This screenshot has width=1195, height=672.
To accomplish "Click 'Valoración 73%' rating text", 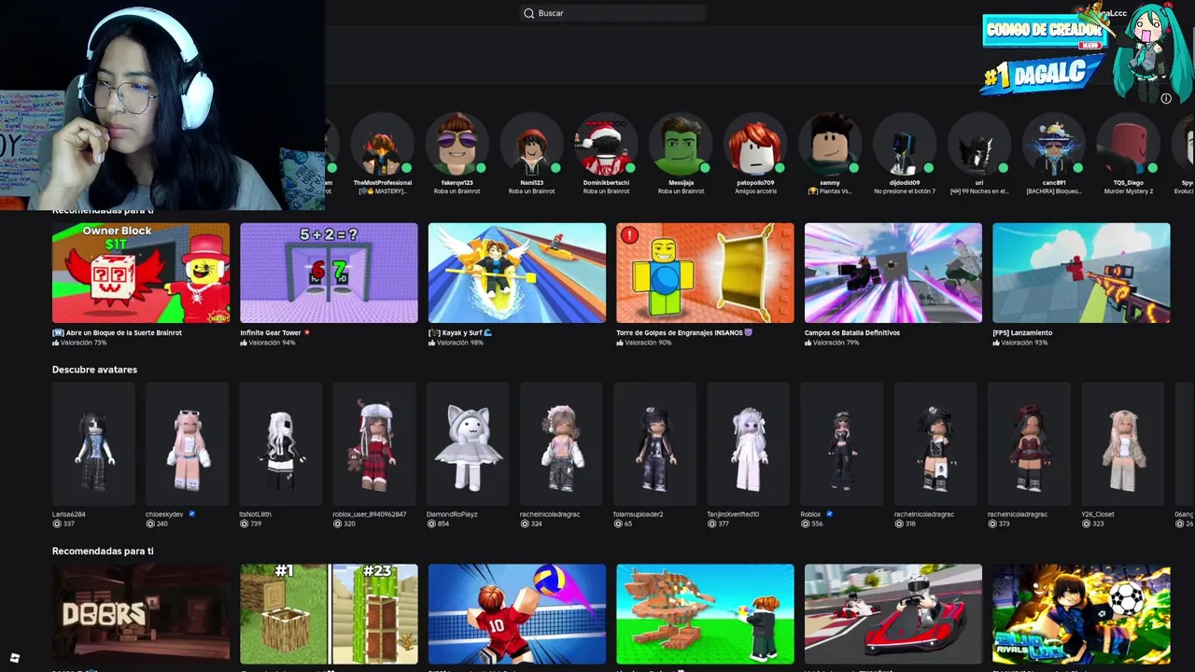I will pyautogui.click(x=84, y=343).
